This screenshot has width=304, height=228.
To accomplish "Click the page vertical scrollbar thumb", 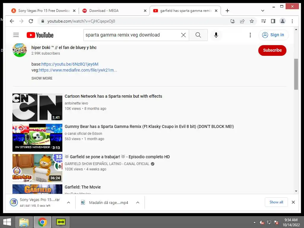I will (x=296, y=74).
